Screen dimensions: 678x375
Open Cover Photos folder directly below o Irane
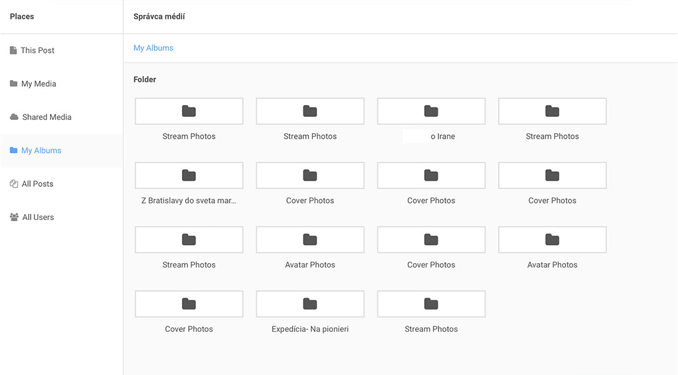431,176
